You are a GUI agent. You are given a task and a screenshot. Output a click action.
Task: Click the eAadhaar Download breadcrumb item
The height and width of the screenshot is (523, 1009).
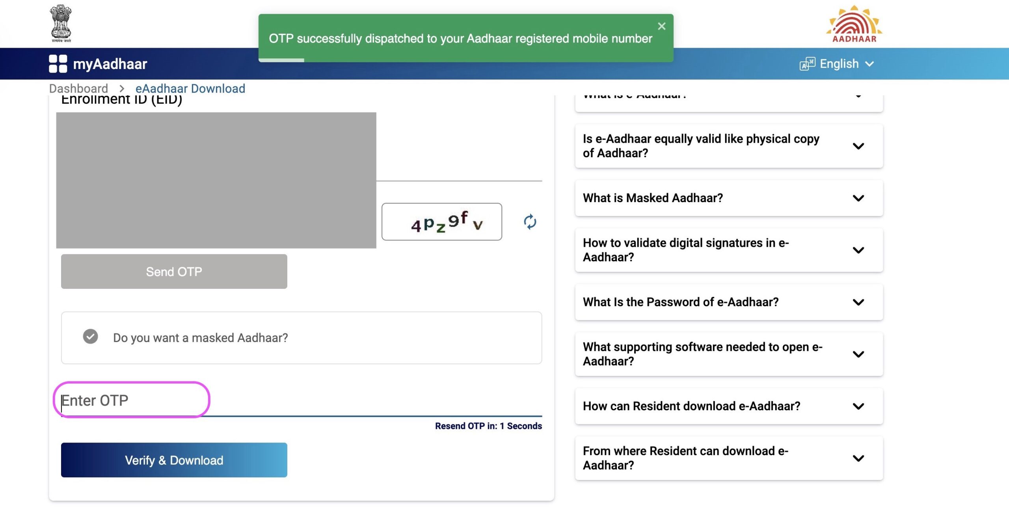[x=190, y=88]
